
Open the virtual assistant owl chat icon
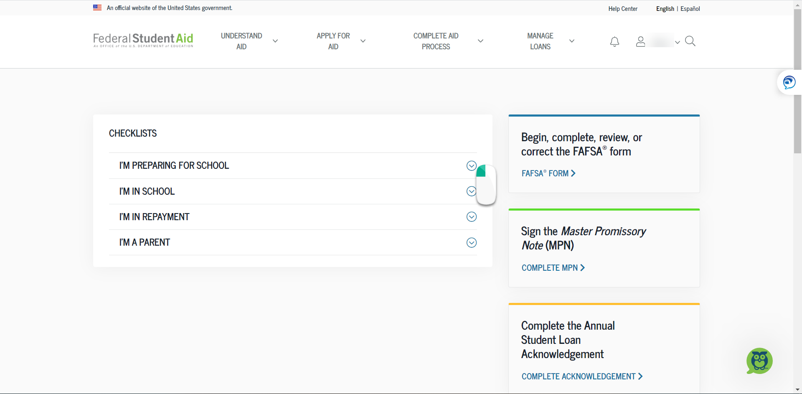(x=759, y=361)
